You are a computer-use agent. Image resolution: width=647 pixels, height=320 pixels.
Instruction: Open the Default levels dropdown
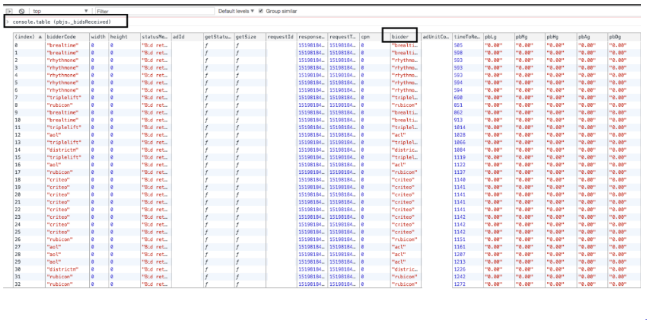click(x=236, y=11)
